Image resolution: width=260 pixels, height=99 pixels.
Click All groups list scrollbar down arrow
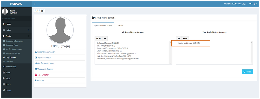[x=170, y=63]
